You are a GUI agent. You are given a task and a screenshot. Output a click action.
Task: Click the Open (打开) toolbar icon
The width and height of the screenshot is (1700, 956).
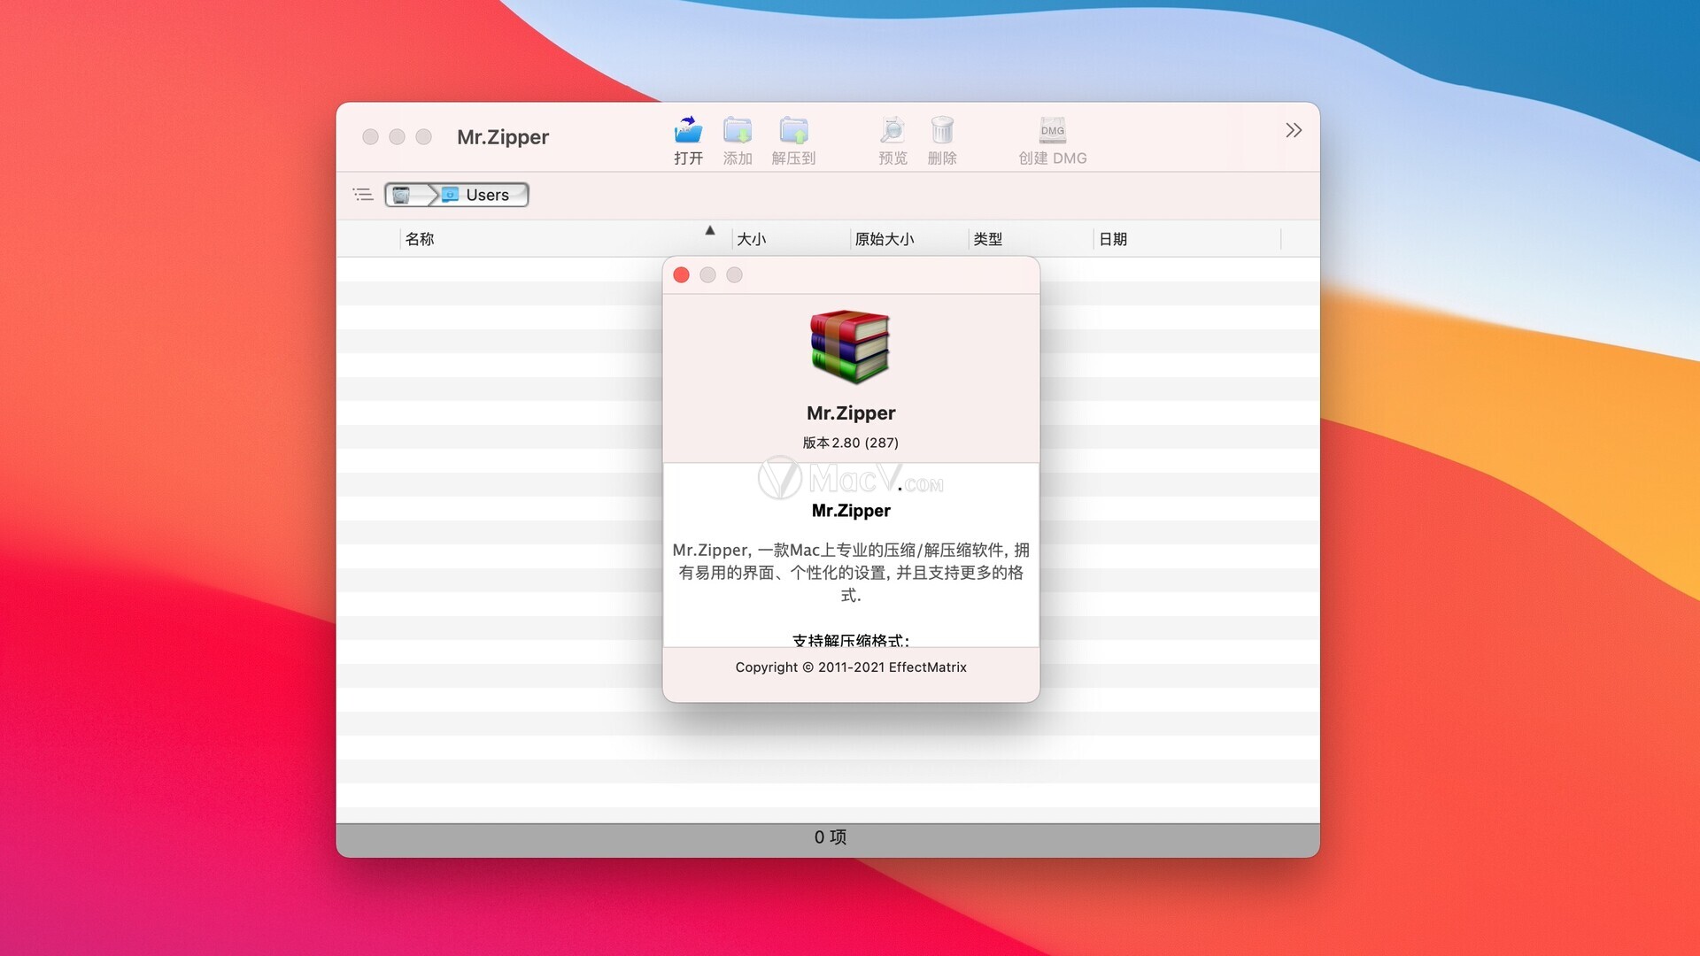click(x=688, y=130)
